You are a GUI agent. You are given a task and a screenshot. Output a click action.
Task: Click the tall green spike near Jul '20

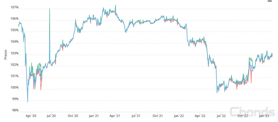click(x=49, y=9)
